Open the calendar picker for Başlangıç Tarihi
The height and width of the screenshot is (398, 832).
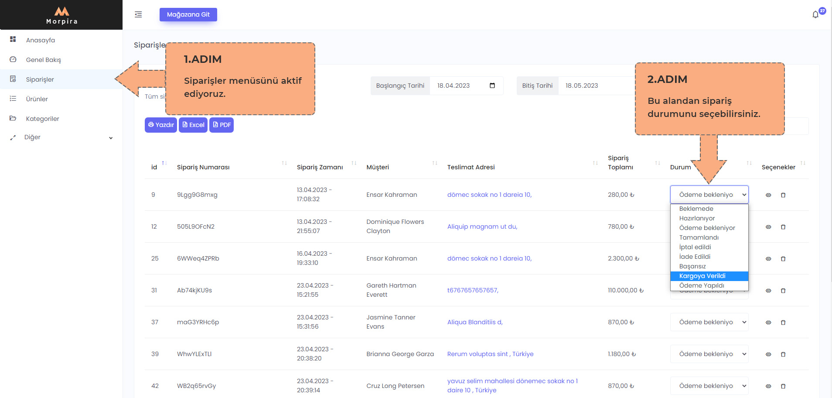[492, 86]
